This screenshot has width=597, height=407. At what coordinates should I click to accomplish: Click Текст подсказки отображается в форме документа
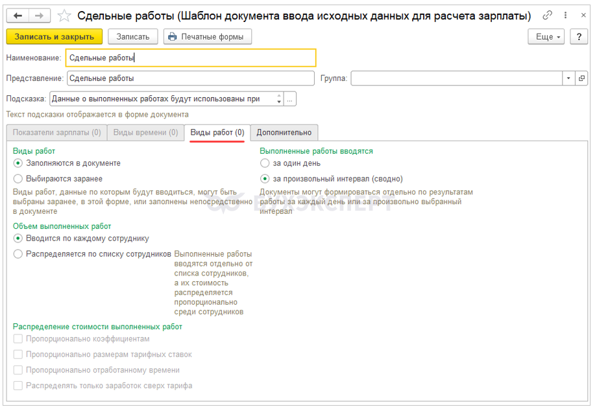click(x=97, y=115)
